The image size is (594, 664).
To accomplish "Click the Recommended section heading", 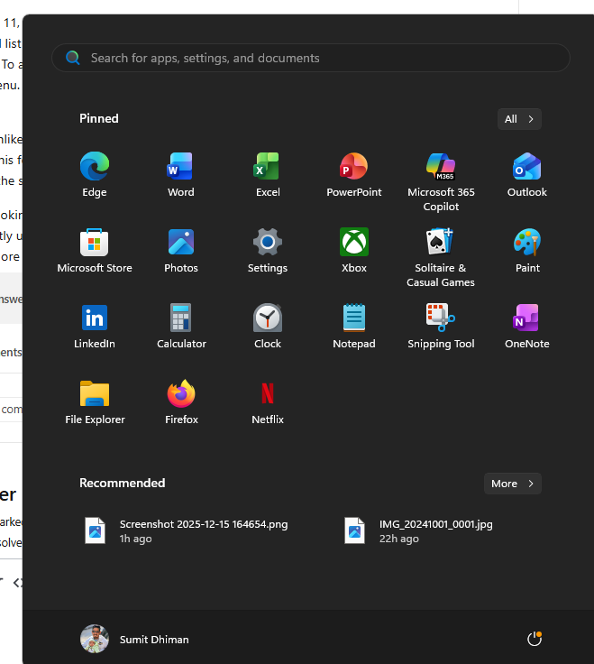I will [123, 484].
